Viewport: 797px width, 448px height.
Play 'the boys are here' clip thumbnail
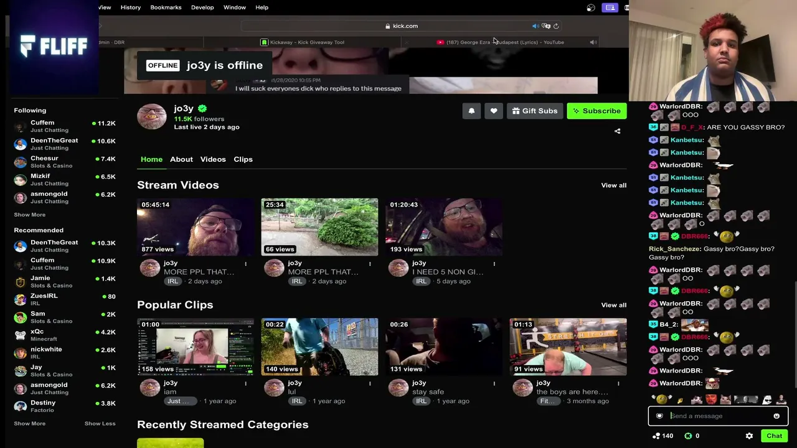point(568,347)
